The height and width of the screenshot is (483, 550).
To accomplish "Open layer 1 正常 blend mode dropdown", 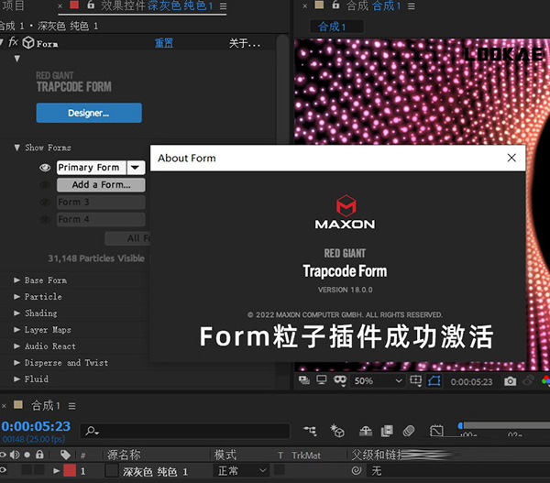I will tap(241, 471).
